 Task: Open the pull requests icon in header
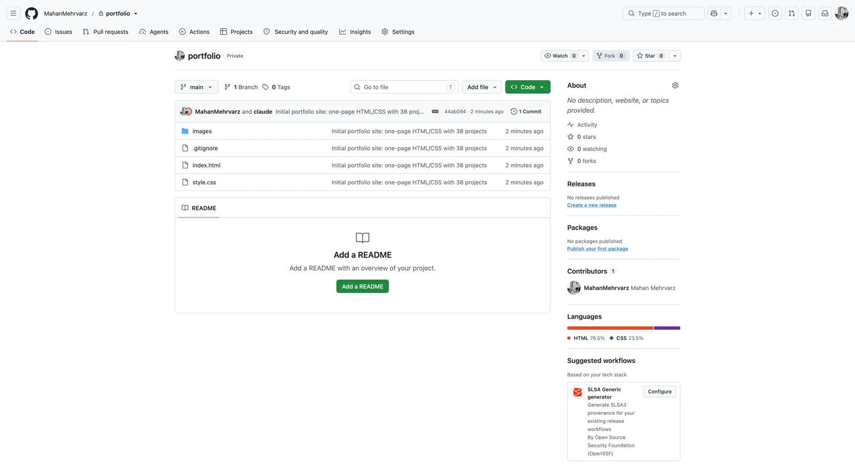792,13
